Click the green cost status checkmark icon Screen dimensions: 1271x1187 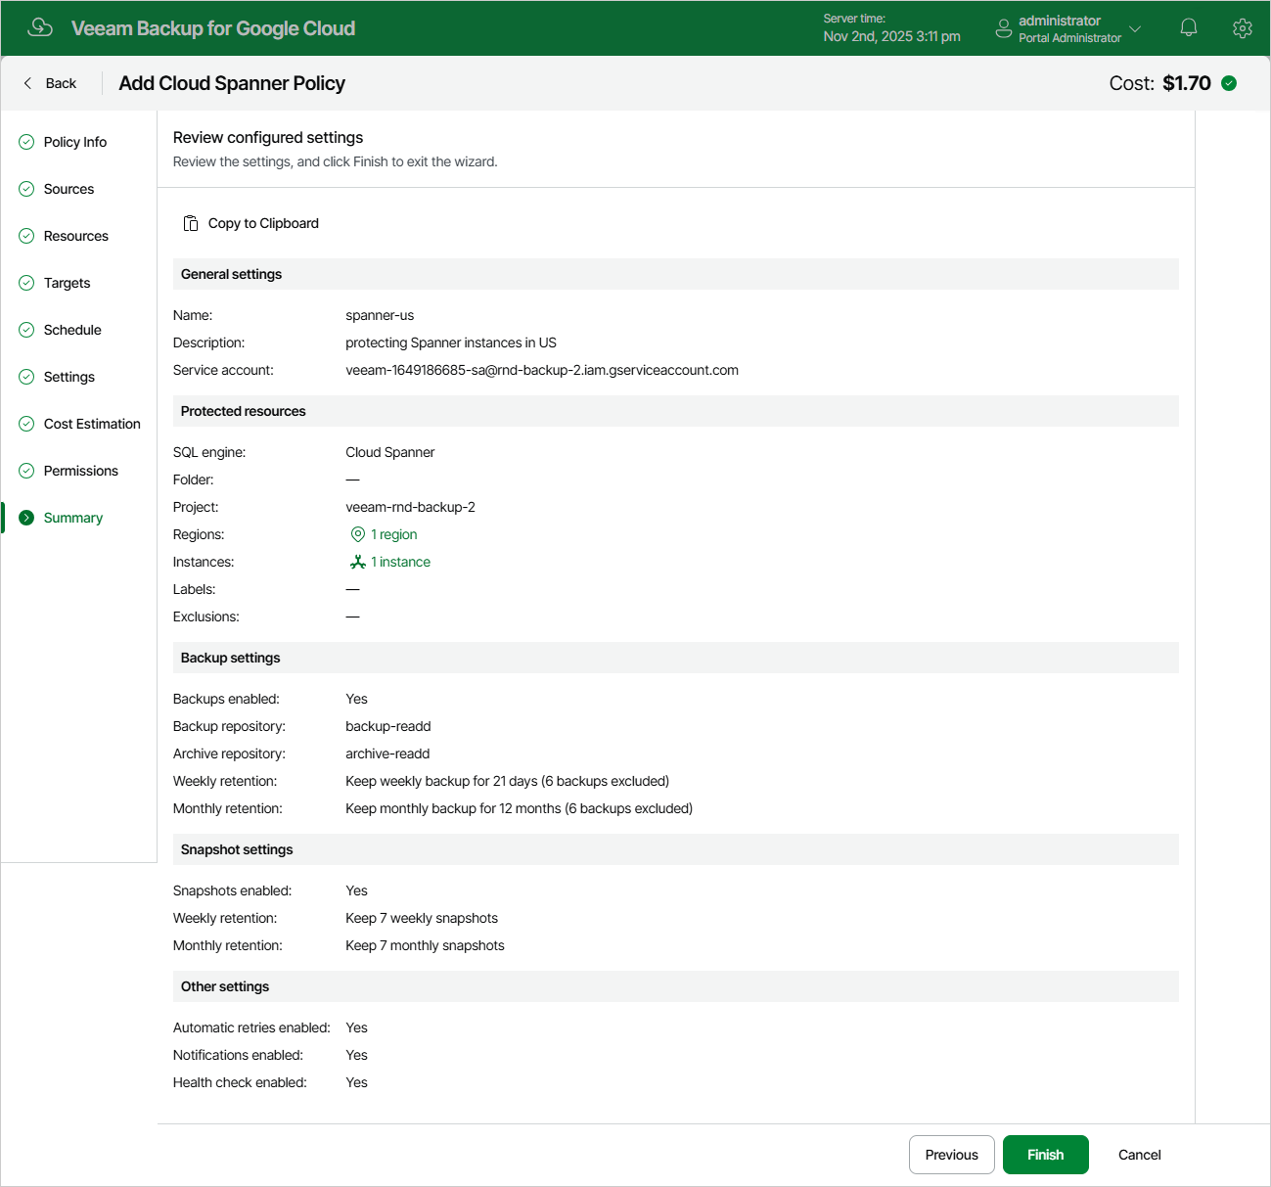(x=1229, y=83)
